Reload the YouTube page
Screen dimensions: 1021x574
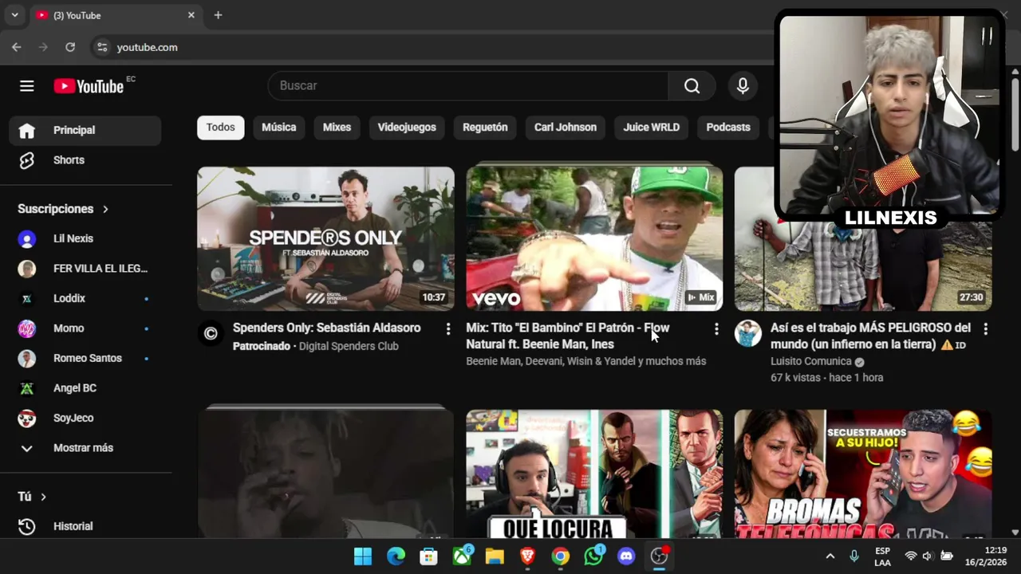coord(70,47)
